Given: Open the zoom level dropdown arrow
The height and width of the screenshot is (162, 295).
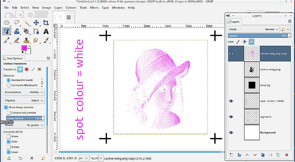Looking at the screenshot, I should 101,158.
